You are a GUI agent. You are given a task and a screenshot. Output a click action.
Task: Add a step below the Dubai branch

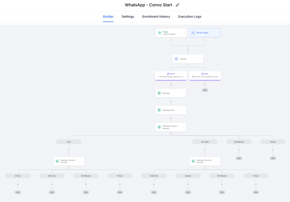coord(69,150)
